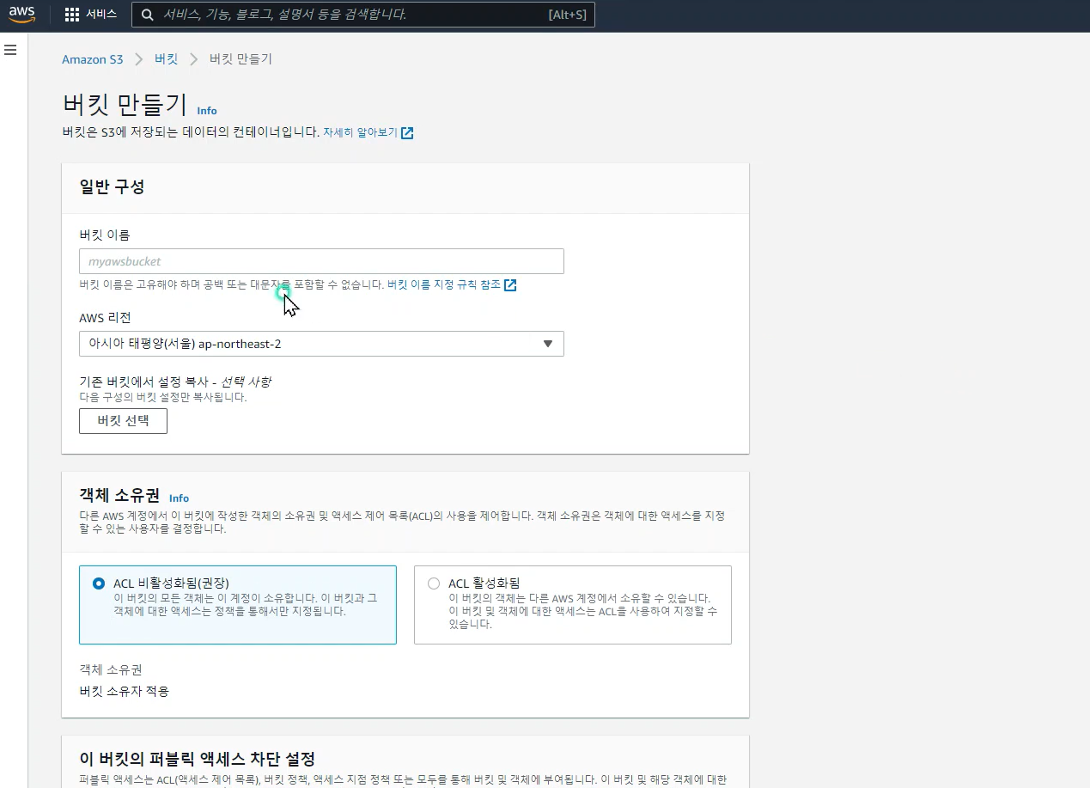Click external link icon beside 자세히 알아보기

[407, 133]
